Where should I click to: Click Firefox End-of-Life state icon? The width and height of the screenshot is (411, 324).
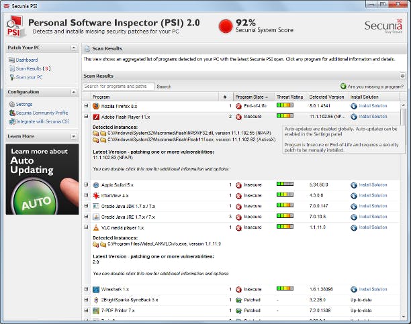[238, 106]
